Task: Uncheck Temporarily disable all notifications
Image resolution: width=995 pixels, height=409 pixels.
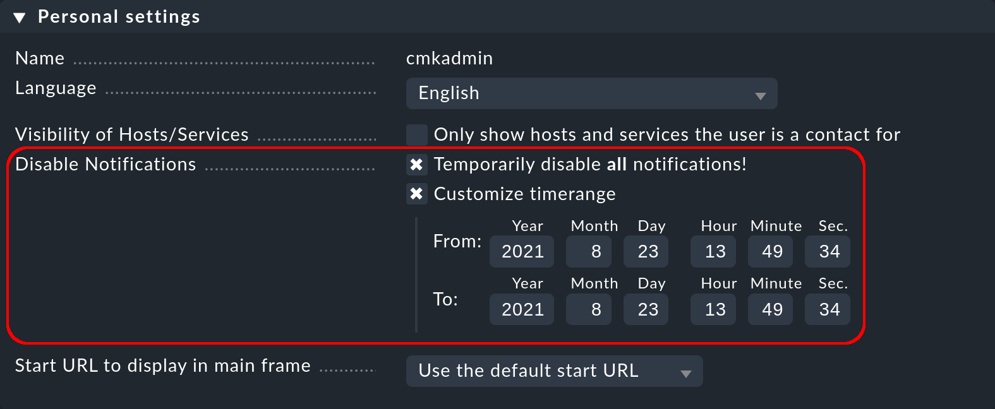Action: coord(416,164)
